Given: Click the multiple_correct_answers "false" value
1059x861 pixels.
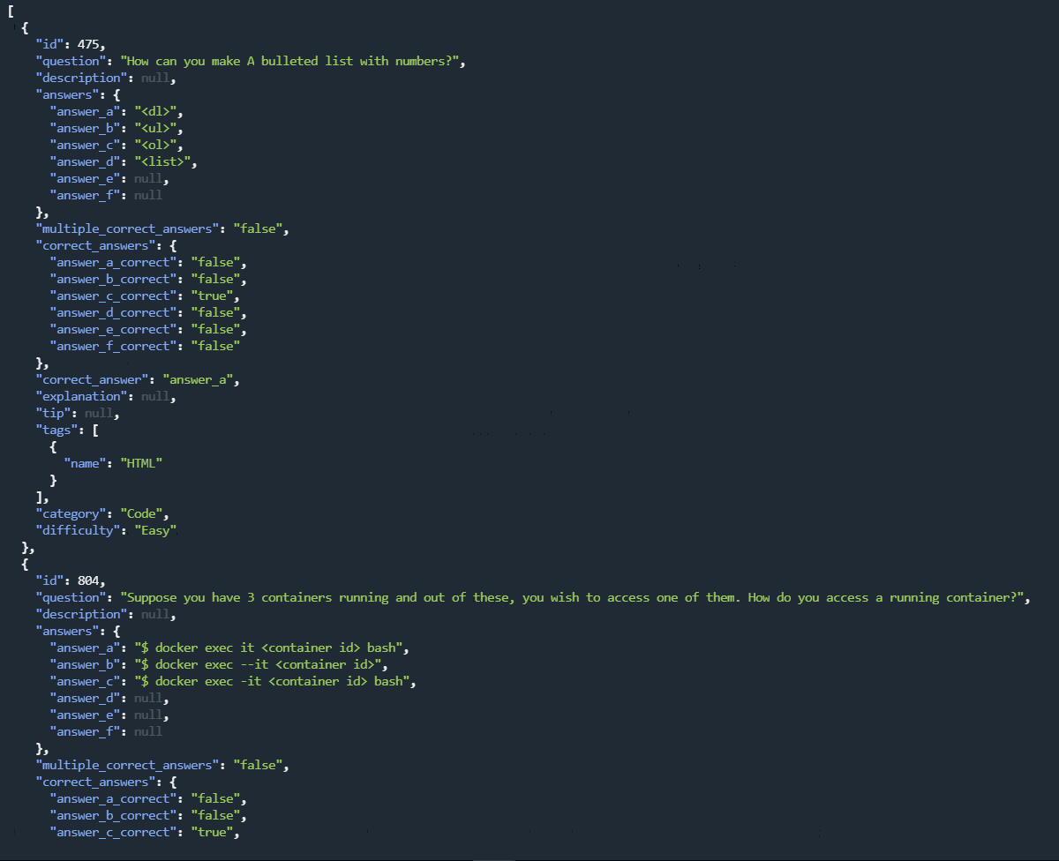Looking at the screenshot, I should coord(258,228).
